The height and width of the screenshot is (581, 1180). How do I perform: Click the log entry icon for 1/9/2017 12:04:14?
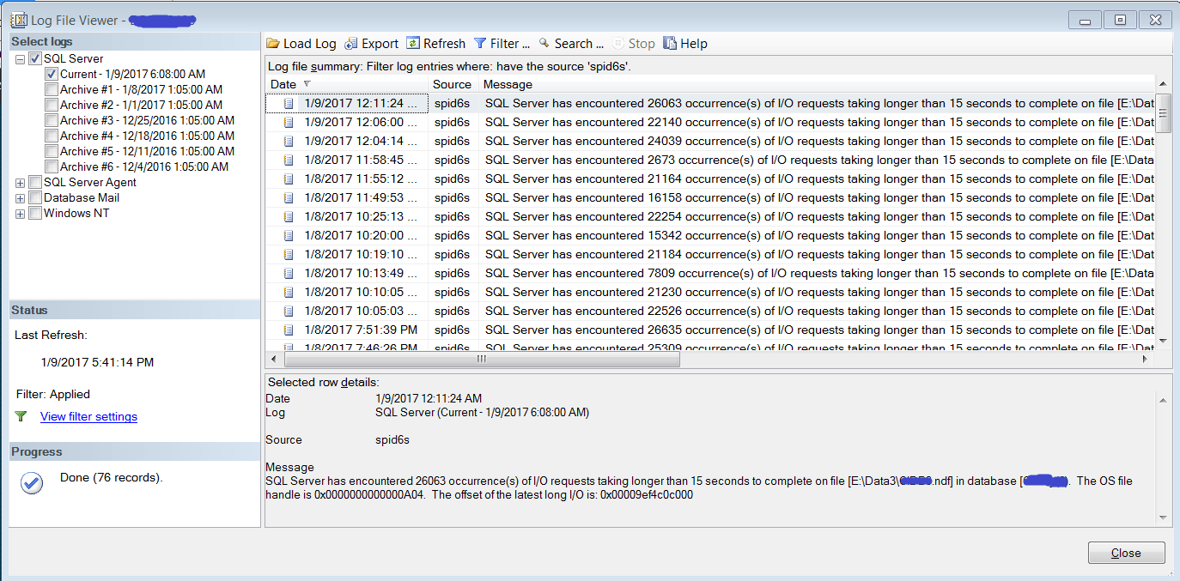(x=289, y=141)
